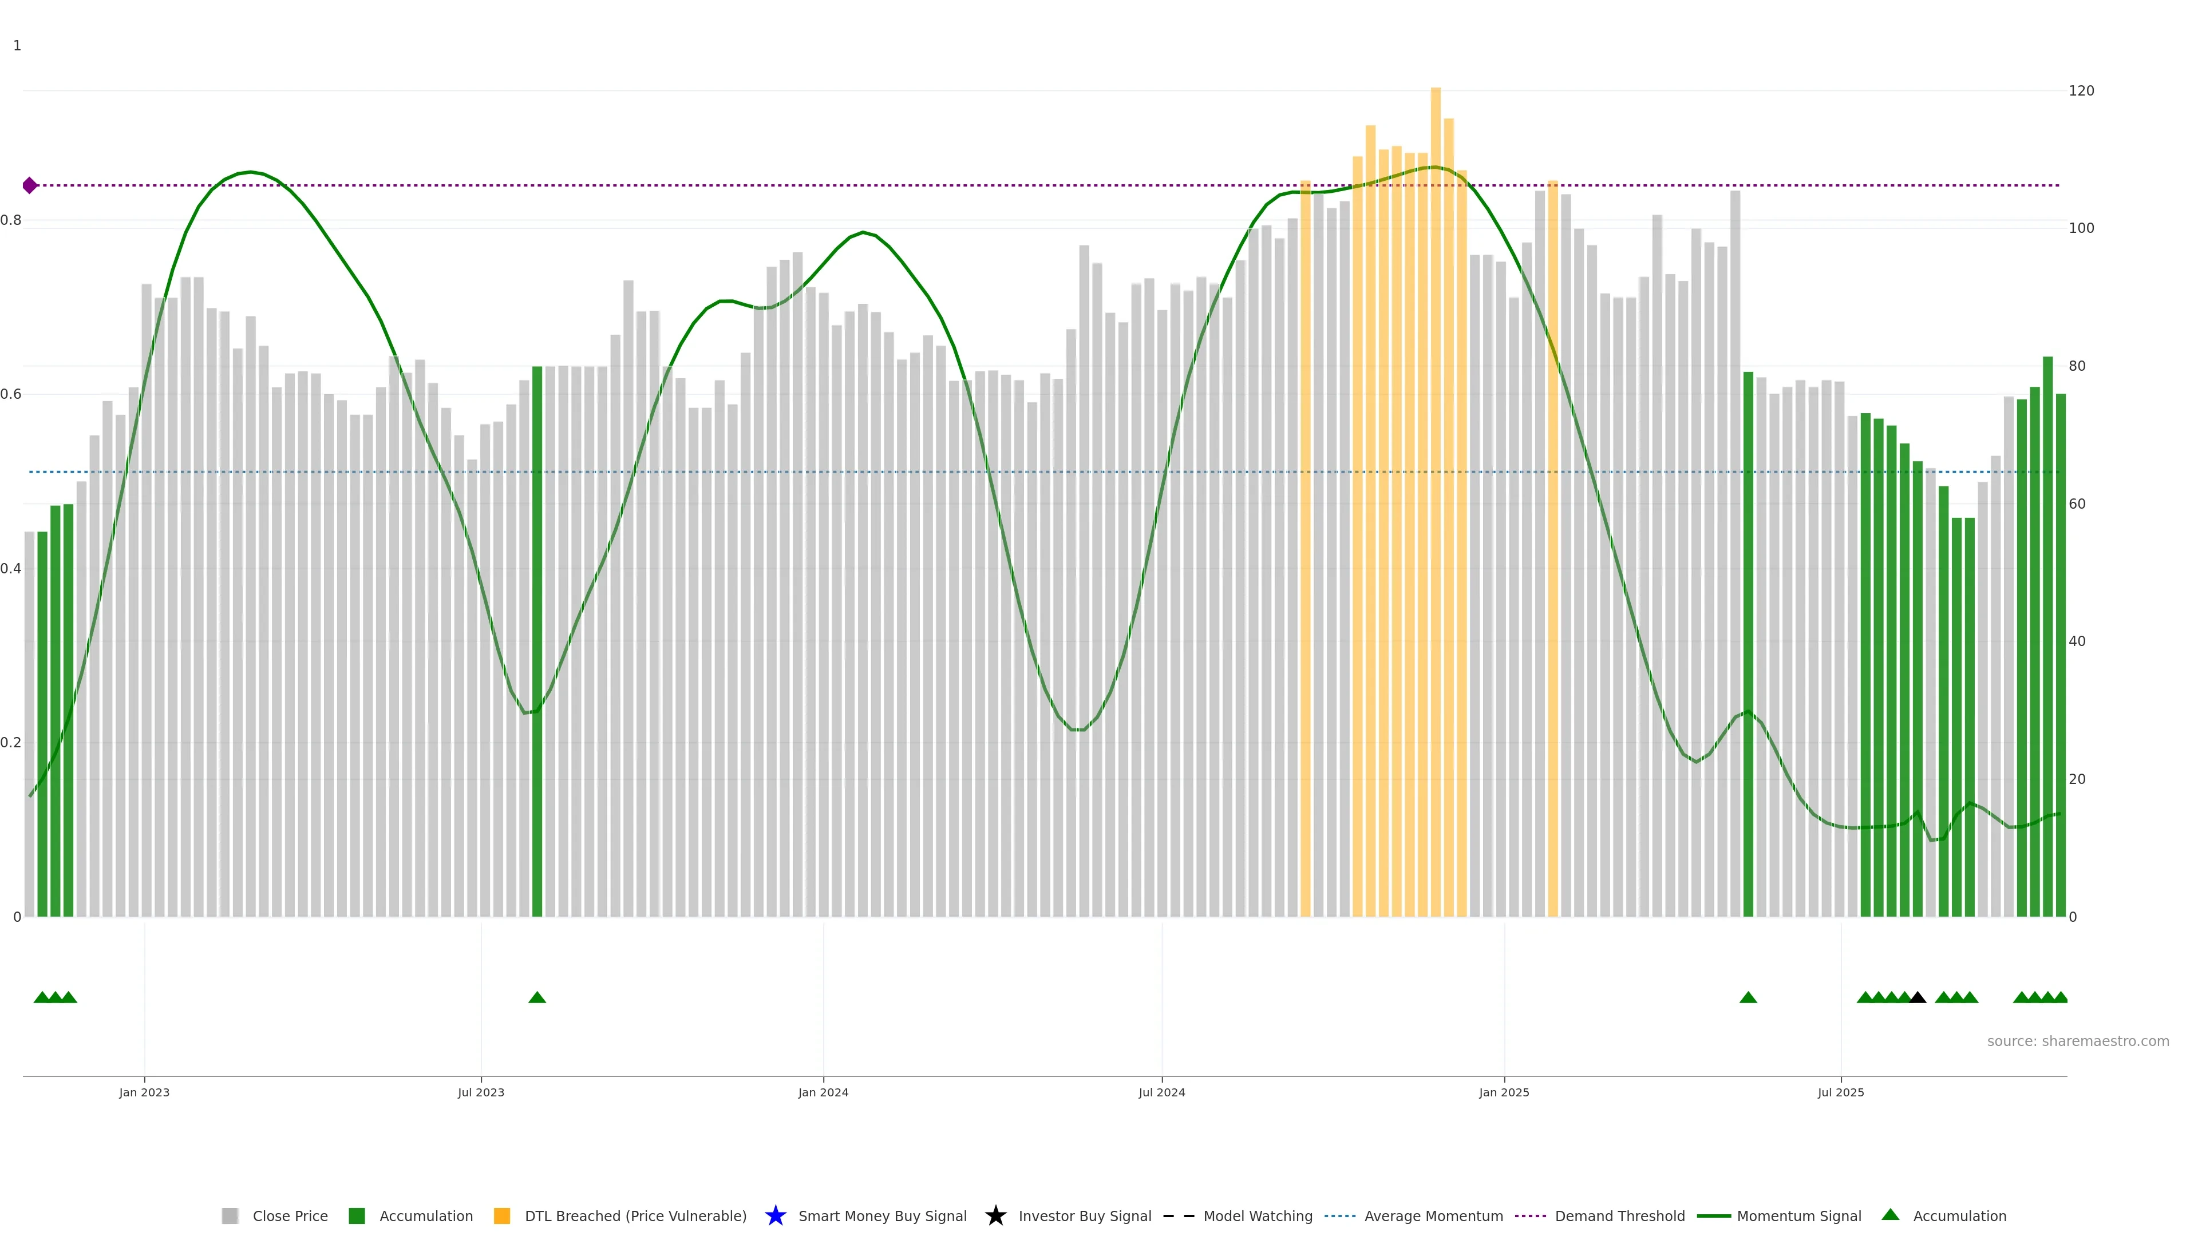This screenshot has width=2198, height=1236.
Task: Click the Jul 2025 x-axis label
Action: pos(1840,1092)
